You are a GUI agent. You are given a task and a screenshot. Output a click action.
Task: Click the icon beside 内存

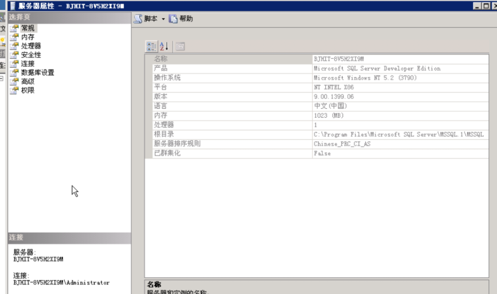(x=14, y=37)
